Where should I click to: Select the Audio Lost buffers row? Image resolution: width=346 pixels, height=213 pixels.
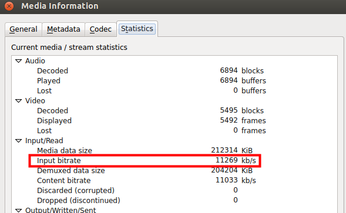coord(174,90)
